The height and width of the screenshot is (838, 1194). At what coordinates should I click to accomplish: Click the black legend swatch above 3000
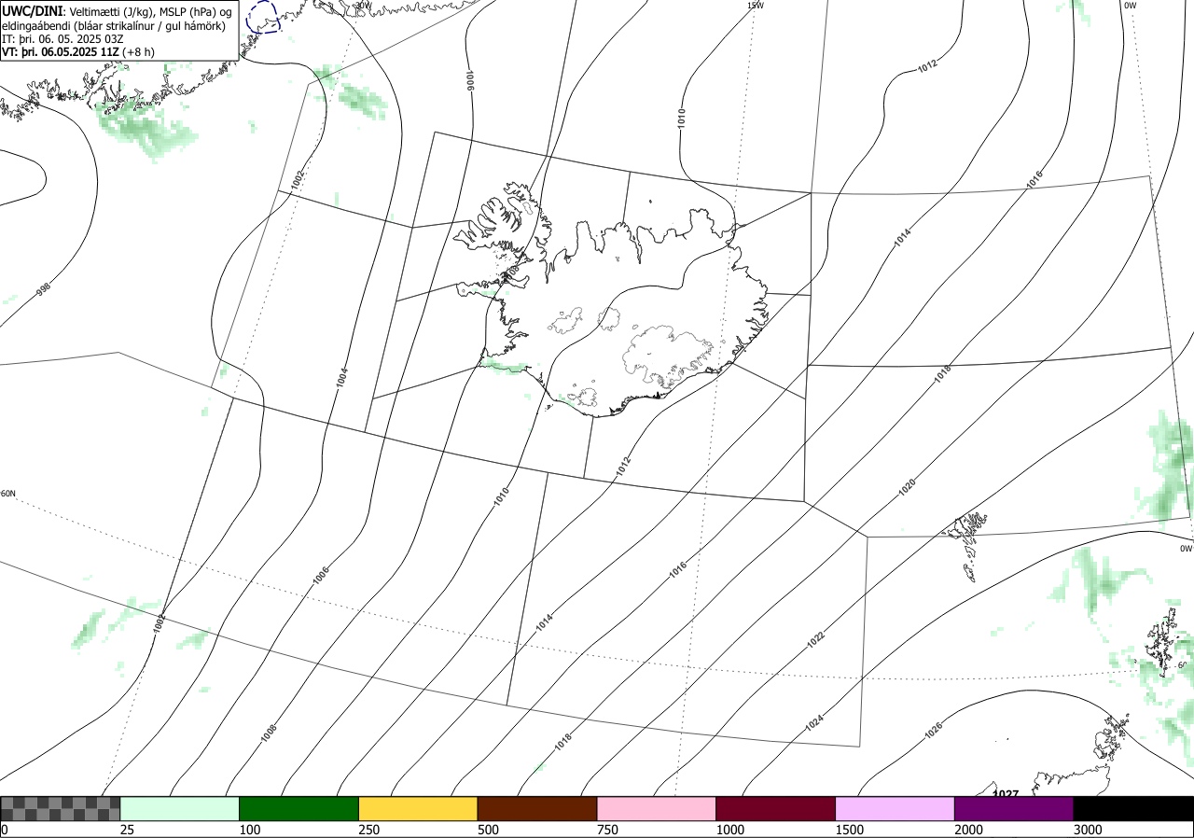coord(1133,808)
